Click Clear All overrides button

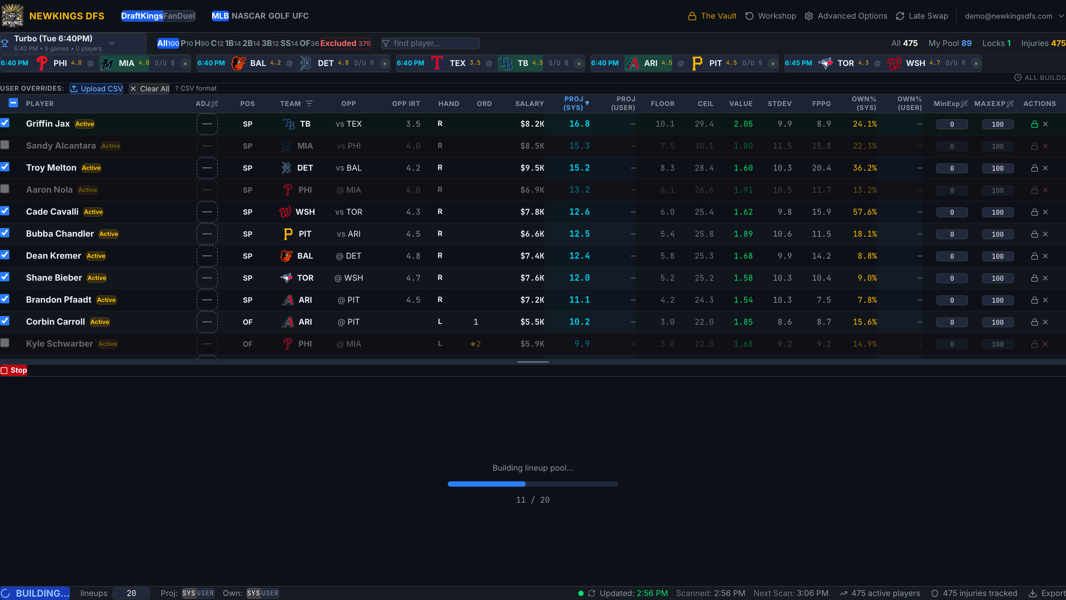pyautogui.click(x=149, y=89)
